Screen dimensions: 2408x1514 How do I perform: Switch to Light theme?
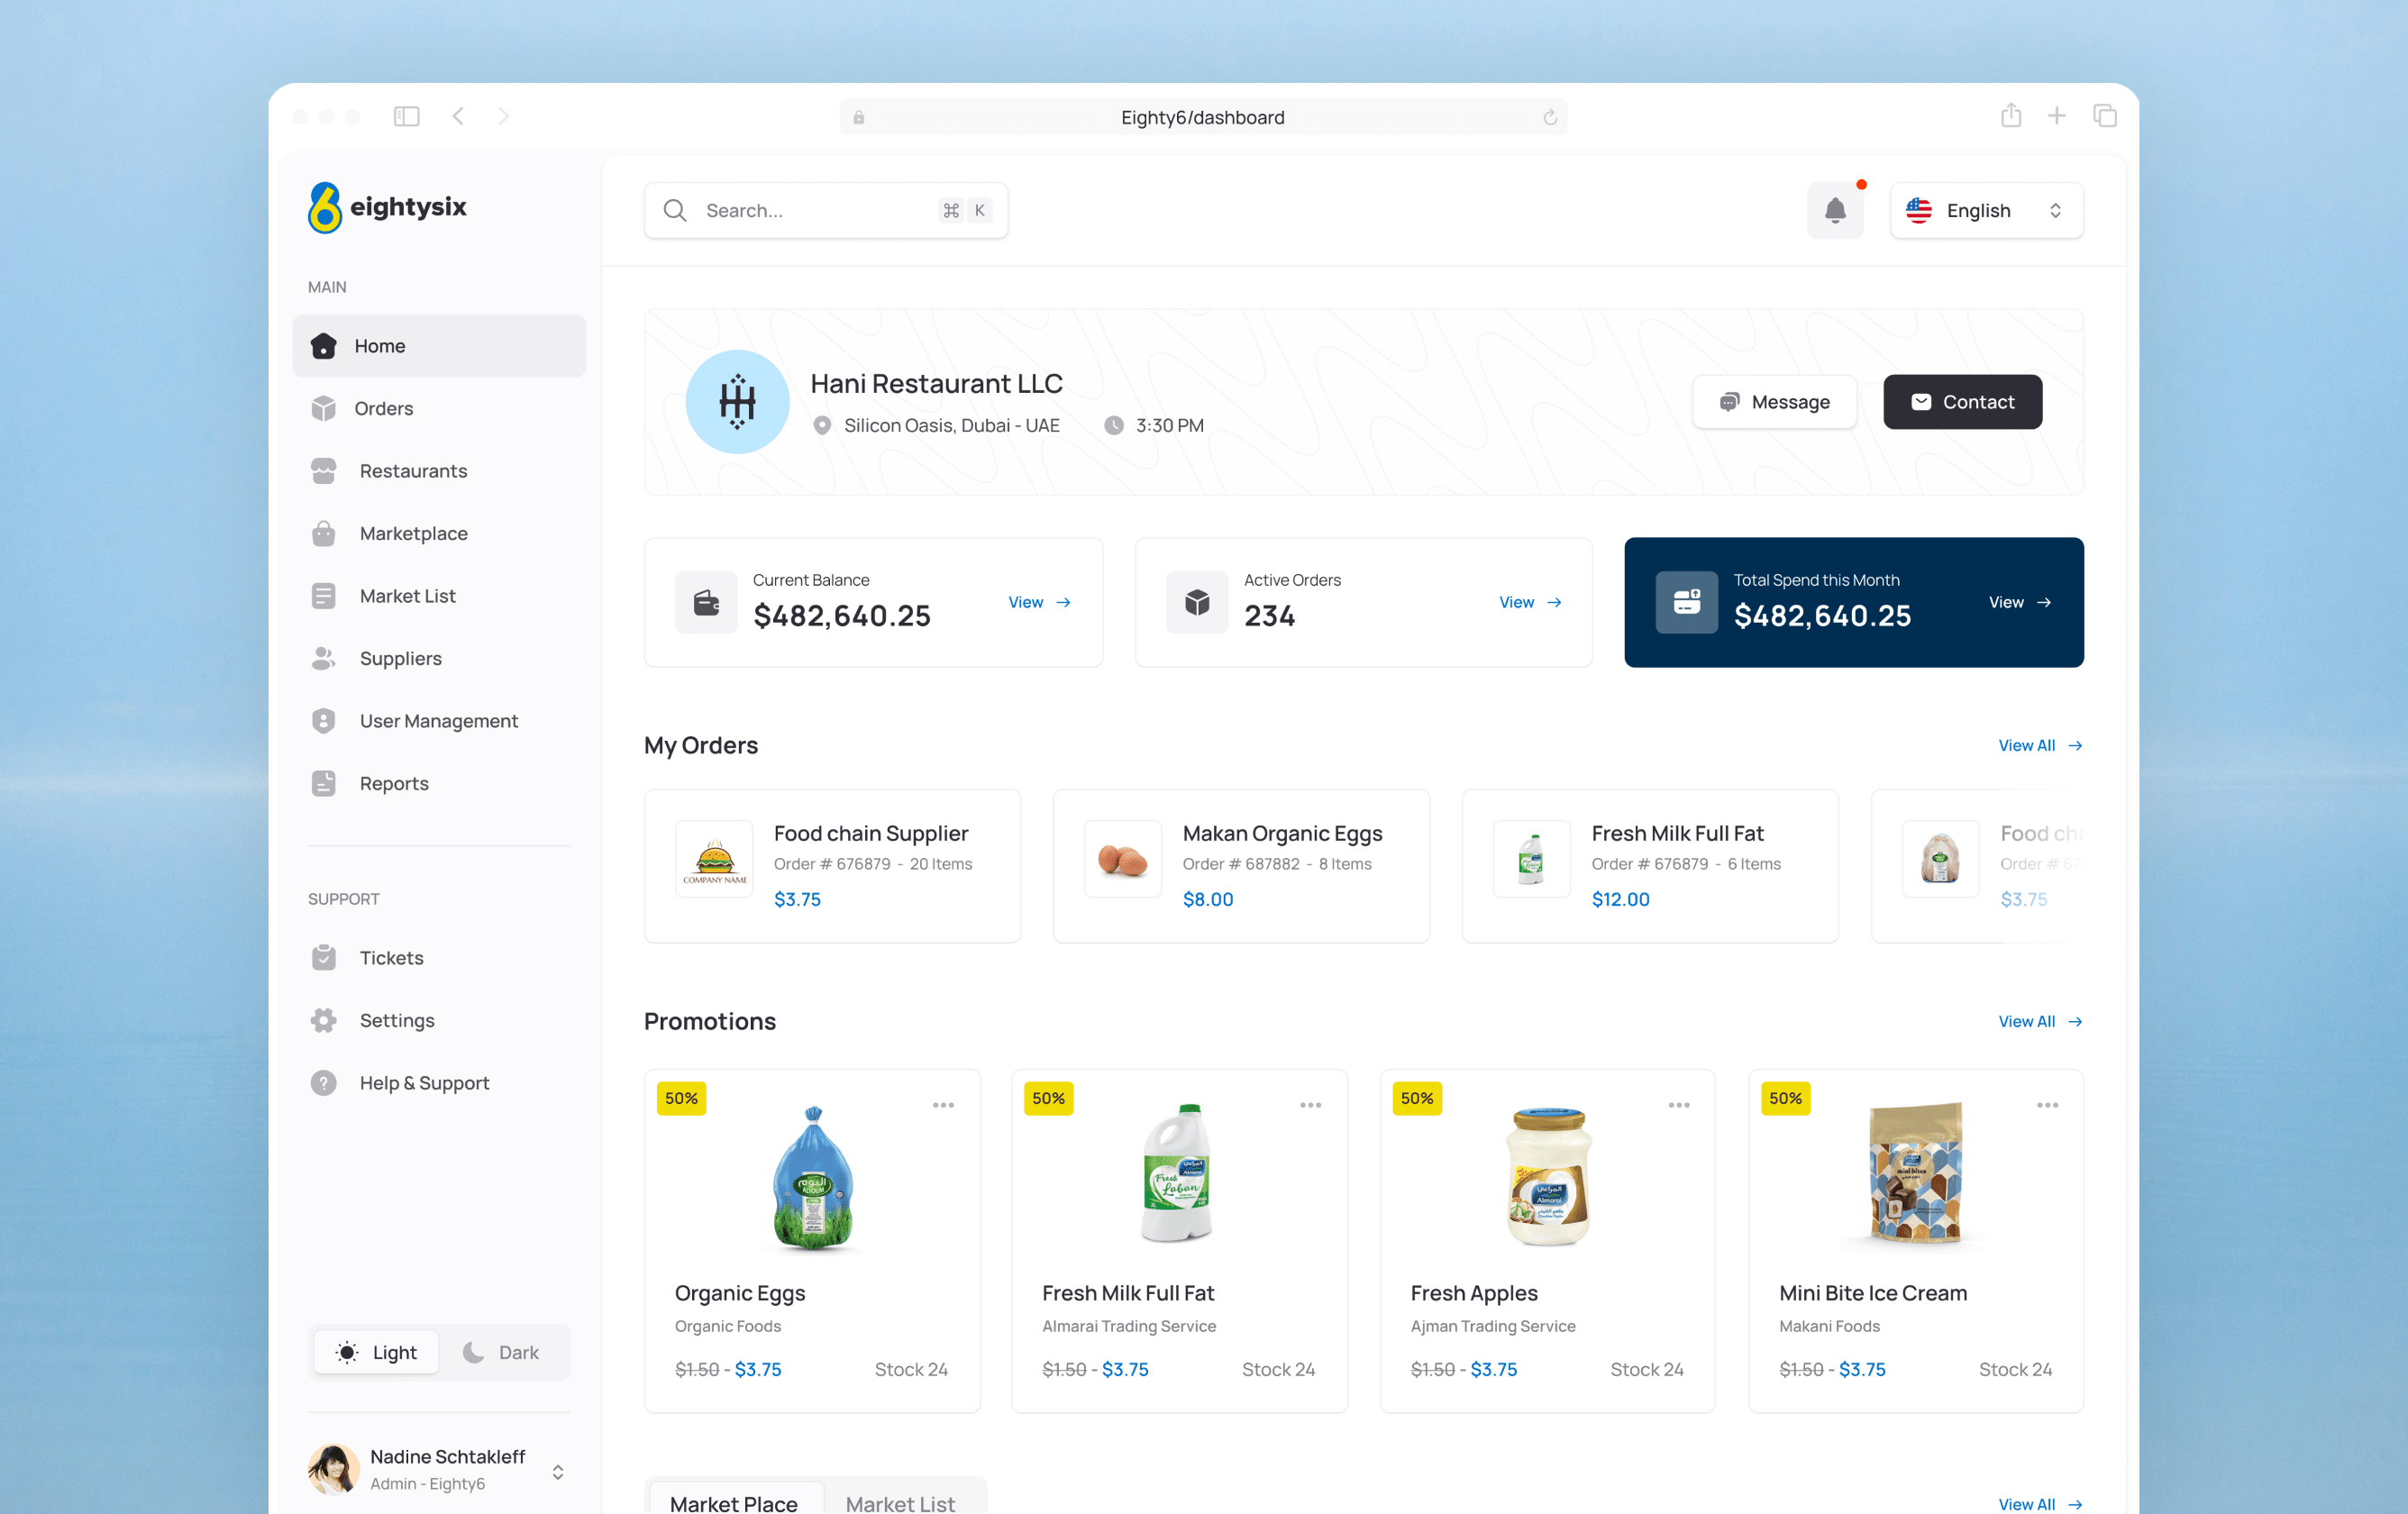coord(376,1353)
